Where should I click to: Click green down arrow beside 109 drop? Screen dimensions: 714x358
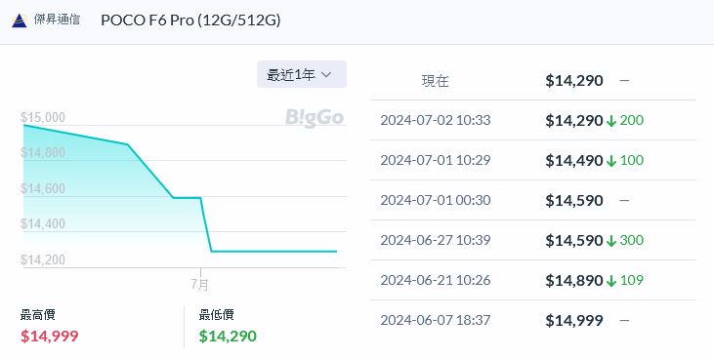pos(611,281)
